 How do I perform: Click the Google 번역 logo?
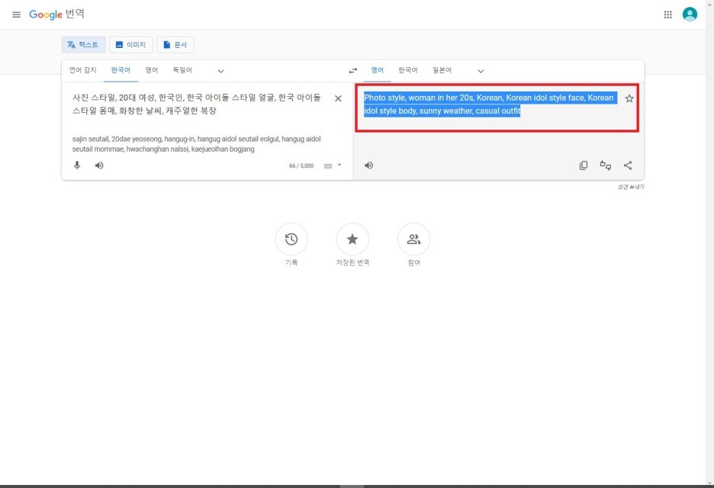(x=57, y=14)
